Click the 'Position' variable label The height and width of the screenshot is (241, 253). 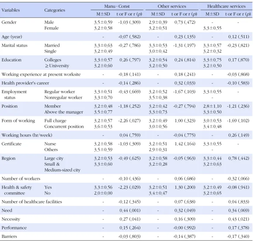click(10, 106)
